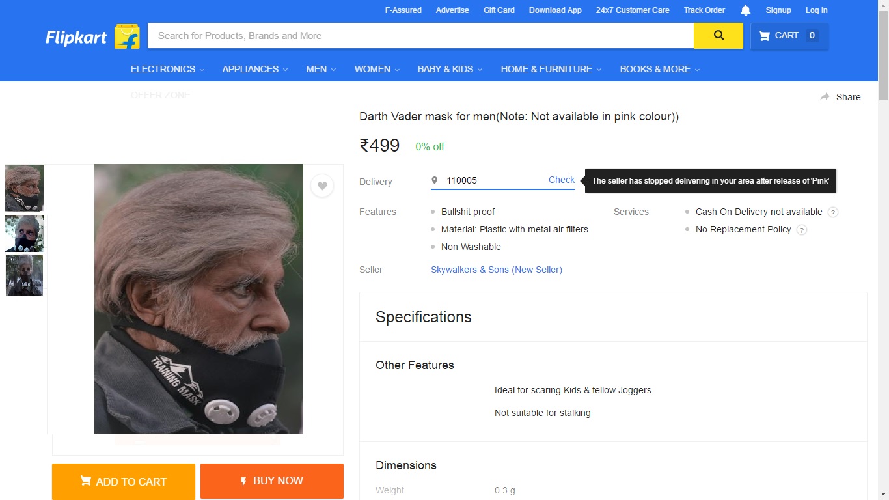The height and width of the screenshot is (500, 889).
Task: Expand the APPLIANCES menu
Action: (x=254, y=69)
